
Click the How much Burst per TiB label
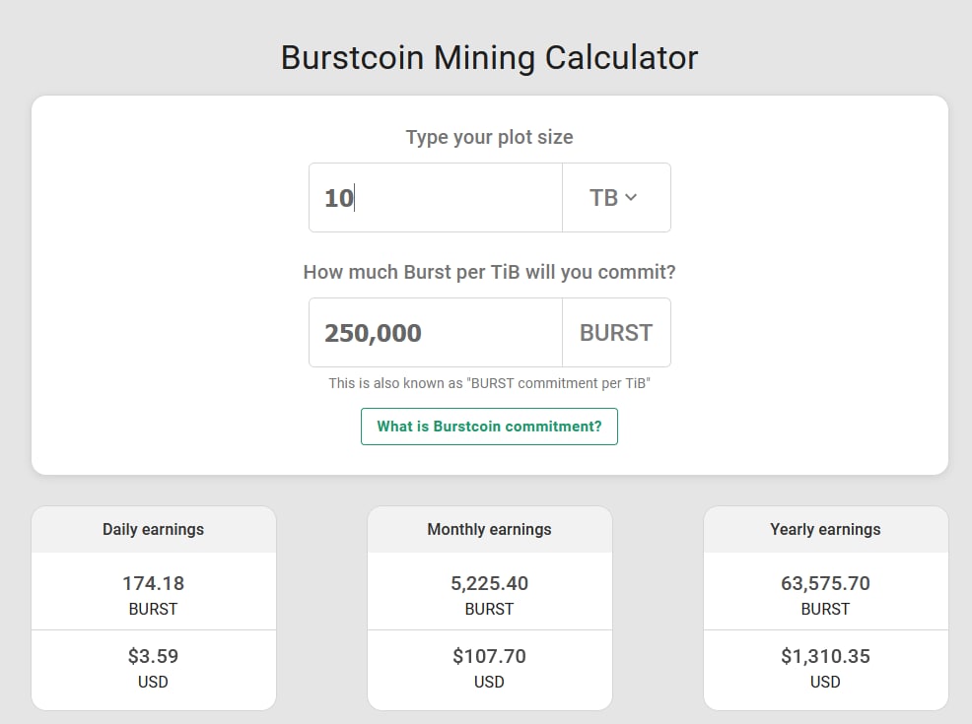489,272
